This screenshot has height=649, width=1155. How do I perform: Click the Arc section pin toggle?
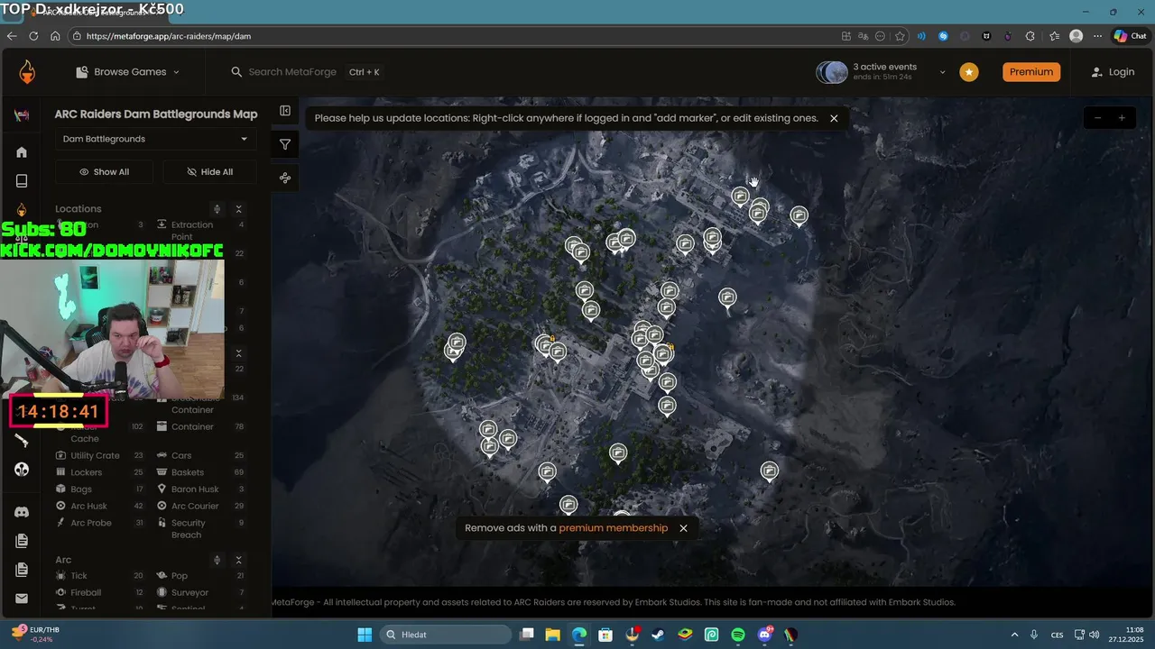point(217,560)
